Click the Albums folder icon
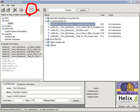This screenshot has height=112, width=140. pos(48,45)
